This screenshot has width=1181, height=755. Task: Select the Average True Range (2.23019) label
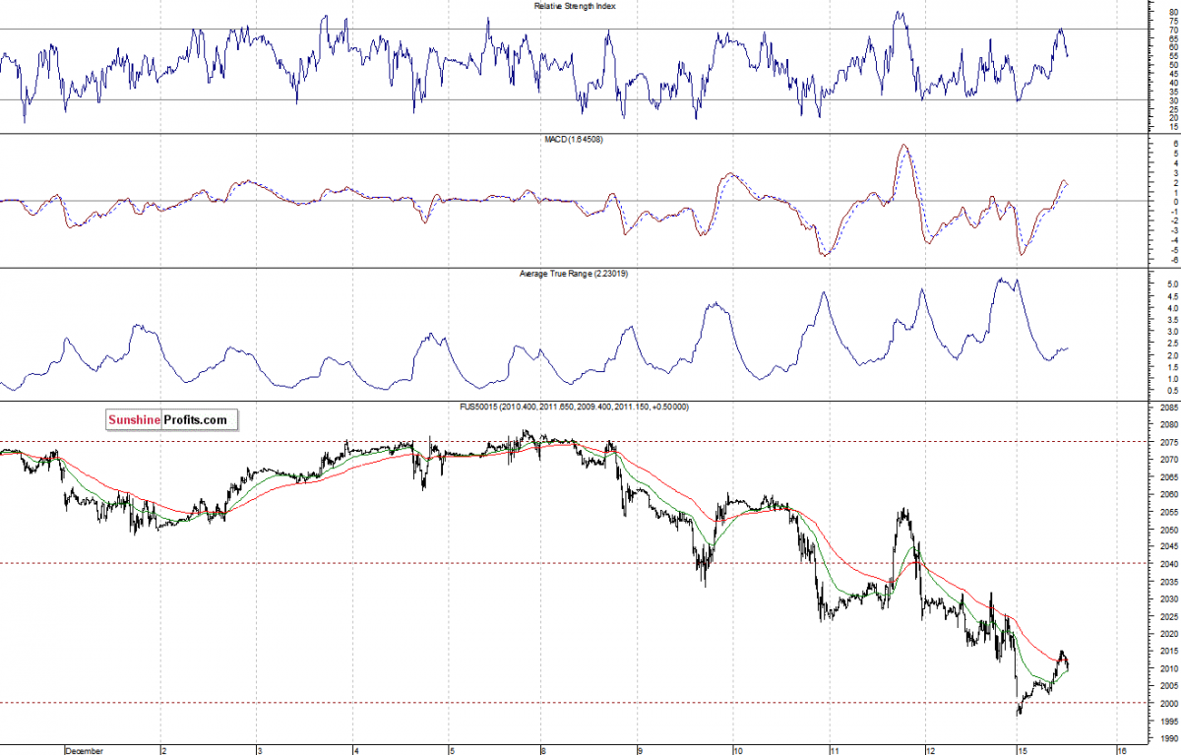[575, 274]
